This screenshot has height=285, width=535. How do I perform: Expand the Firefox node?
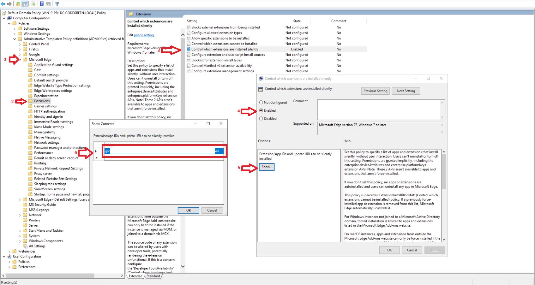[x=20, y=50]
